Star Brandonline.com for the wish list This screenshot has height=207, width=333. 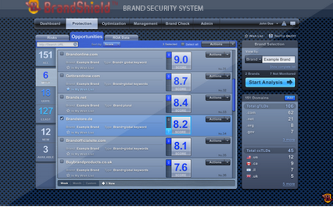(68, 68)
